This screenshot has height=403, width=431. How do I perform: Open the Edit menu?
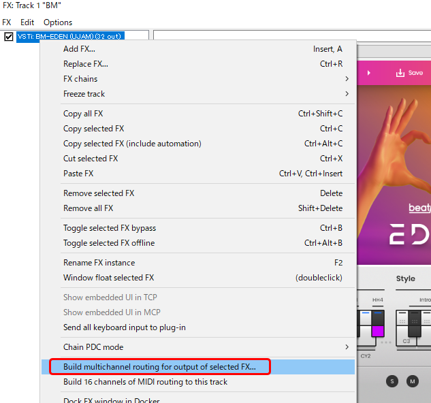[27, 22]
